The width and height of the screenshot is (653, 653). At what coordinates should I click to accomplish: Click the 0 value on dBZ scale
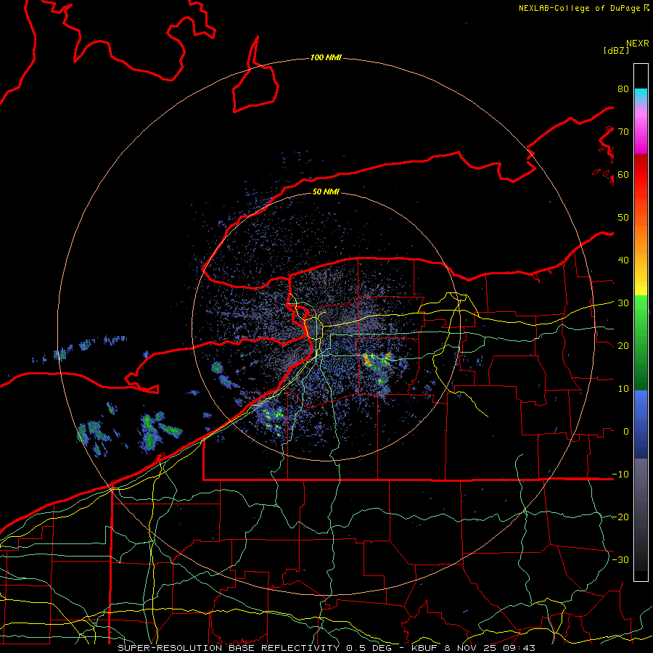626,432
